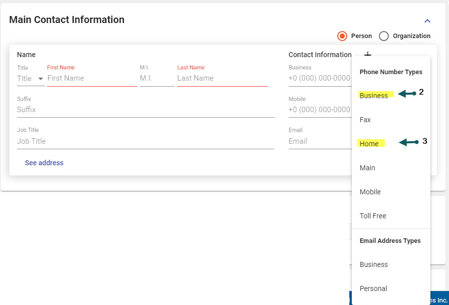
Task: Open the See address link
Action: pos(44,163)
